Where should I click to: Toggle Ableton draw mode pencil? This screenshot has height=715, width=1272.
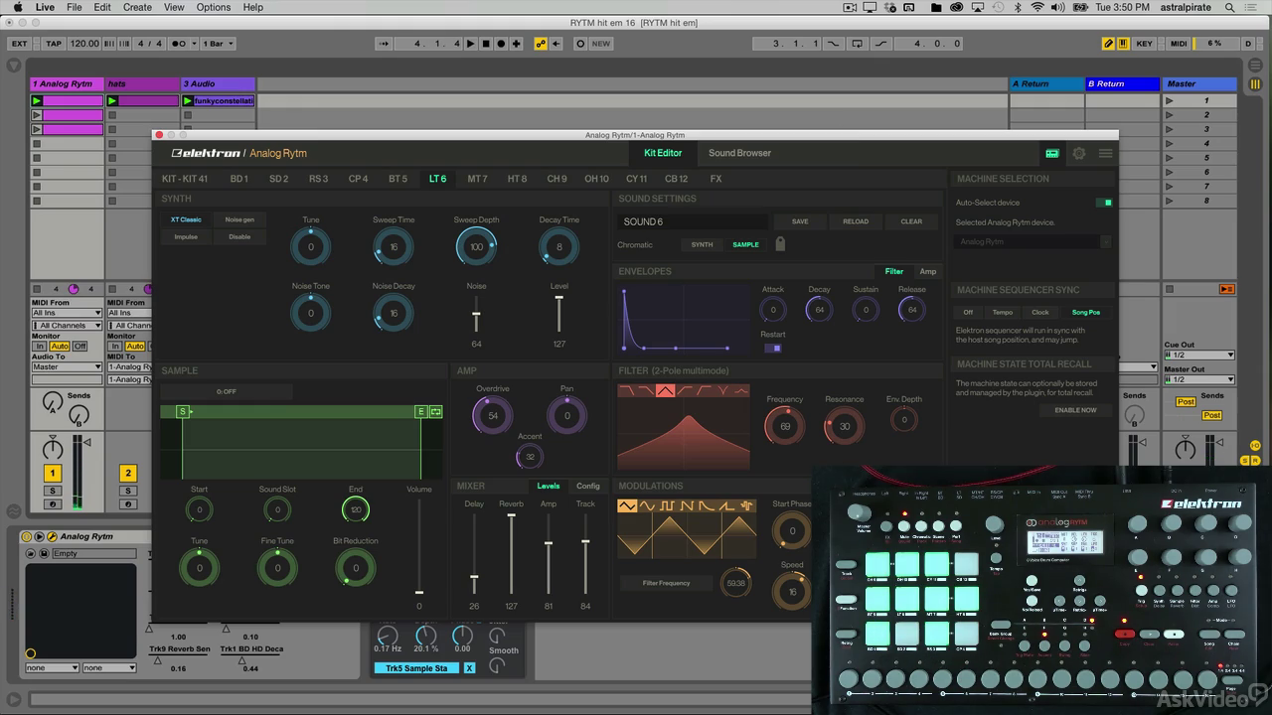point(1108,44)
